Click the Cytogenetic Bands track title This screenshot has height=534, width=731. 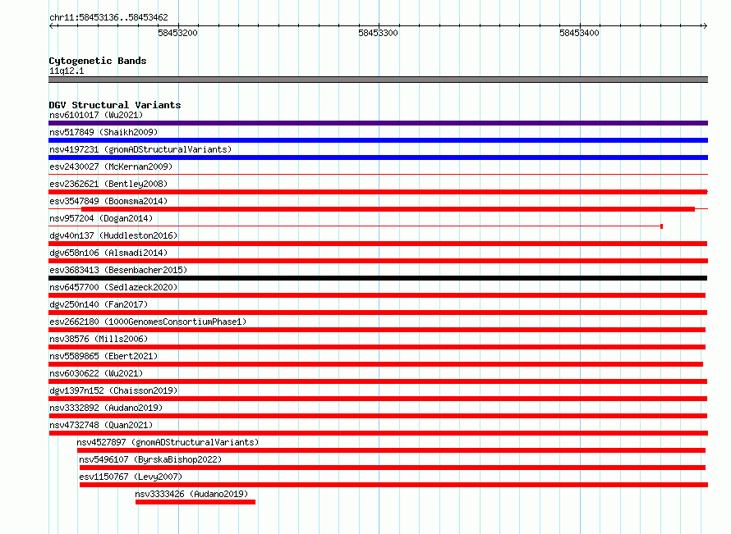(x=98, y=61)
